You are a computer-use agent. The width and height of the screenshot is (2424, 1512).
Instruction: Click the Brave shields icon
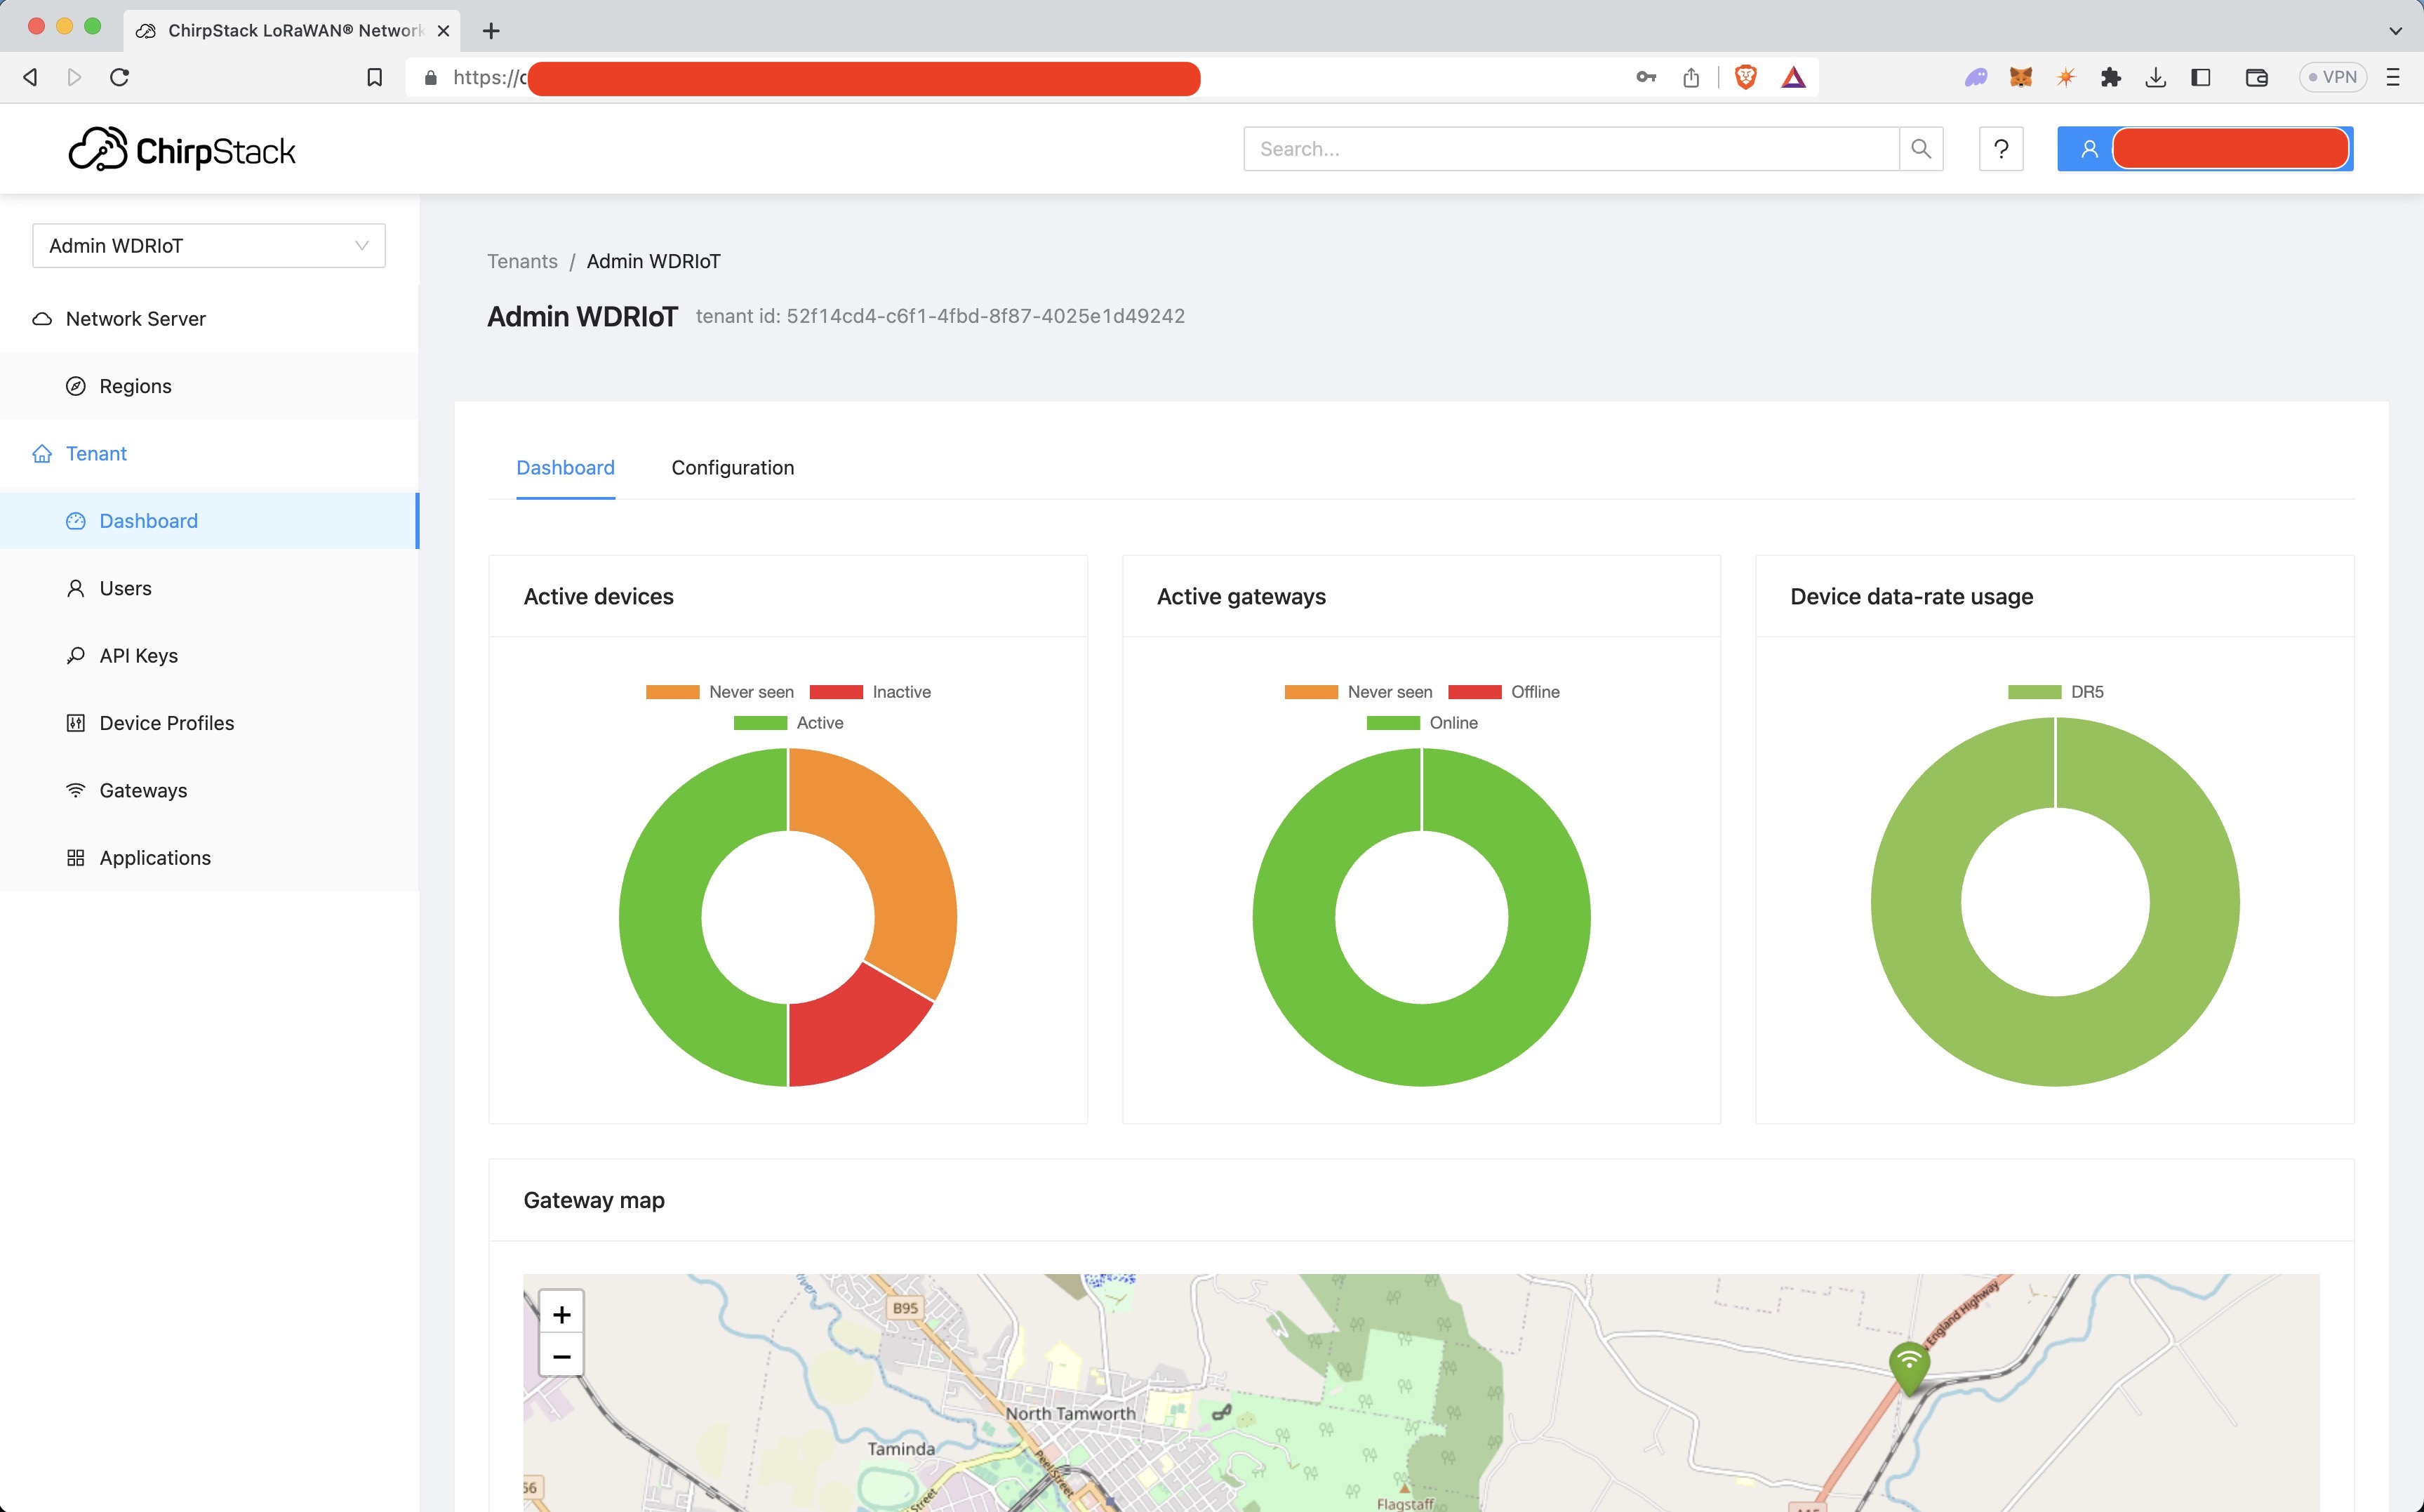pos(1745,77)
